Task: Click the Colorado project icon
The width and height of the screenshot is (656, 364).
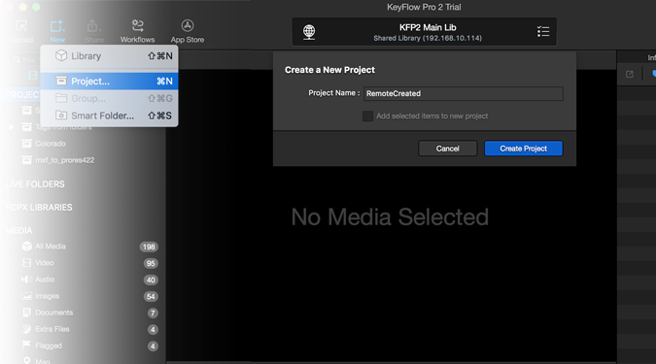Action: pyautogui.click(x=27, y=144)
